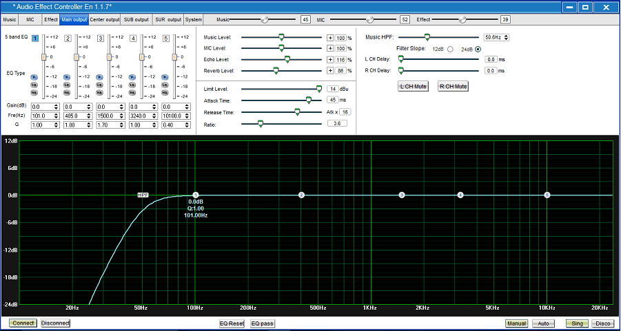Toggle L CH Mute
Viewport: 621px width, 331px height.
click(x=414, y=86)
